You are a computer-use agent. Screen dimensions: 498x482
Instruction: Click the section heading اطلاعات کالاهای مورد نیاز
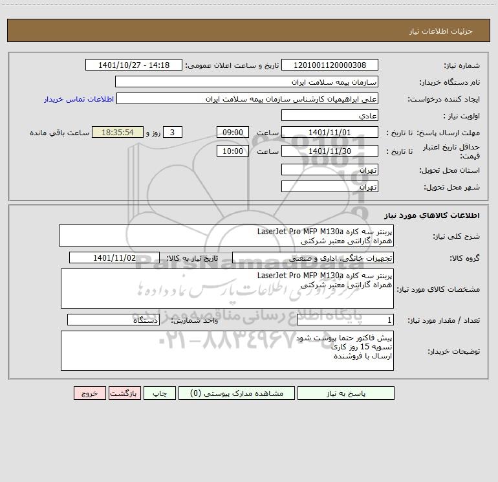431,215
